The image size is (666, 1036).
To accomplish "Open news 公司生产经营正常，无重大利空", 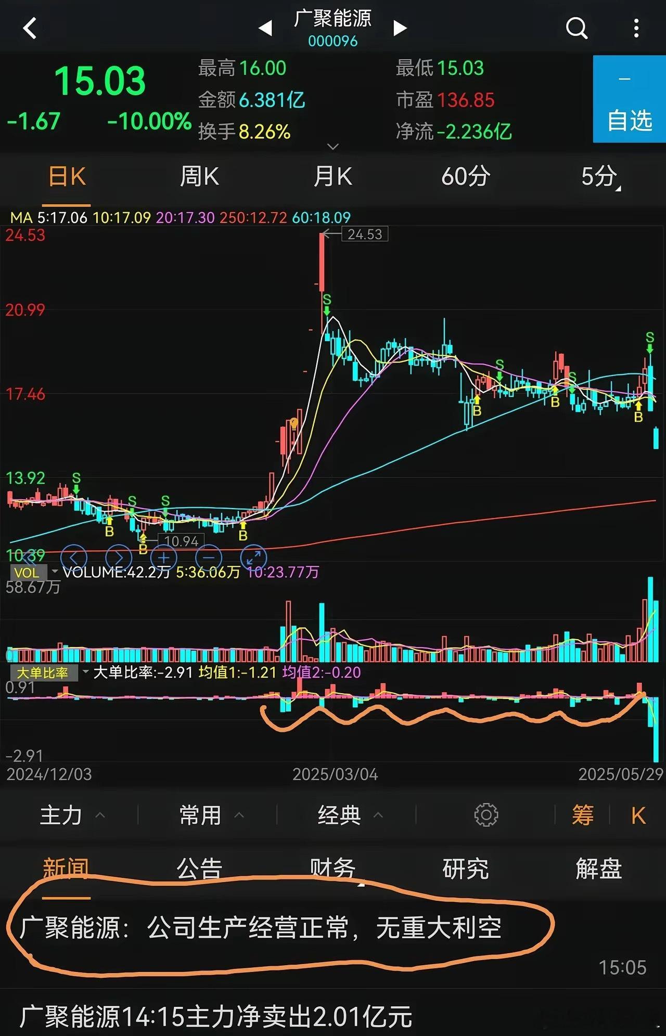I will tap(260, 928).
